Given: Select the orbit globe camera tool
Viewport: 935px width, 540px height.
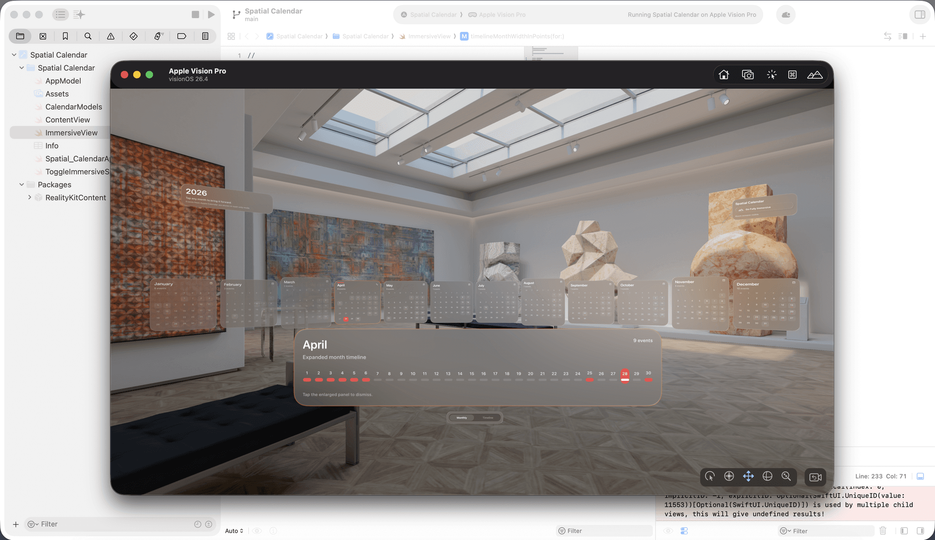Looking at the screenshot, I should pos(767,477).
